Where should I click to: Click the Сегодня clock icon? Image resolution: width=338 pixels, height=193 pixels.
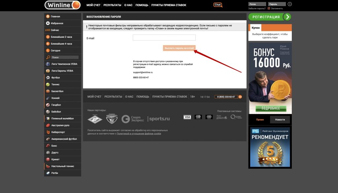point(48,51)
